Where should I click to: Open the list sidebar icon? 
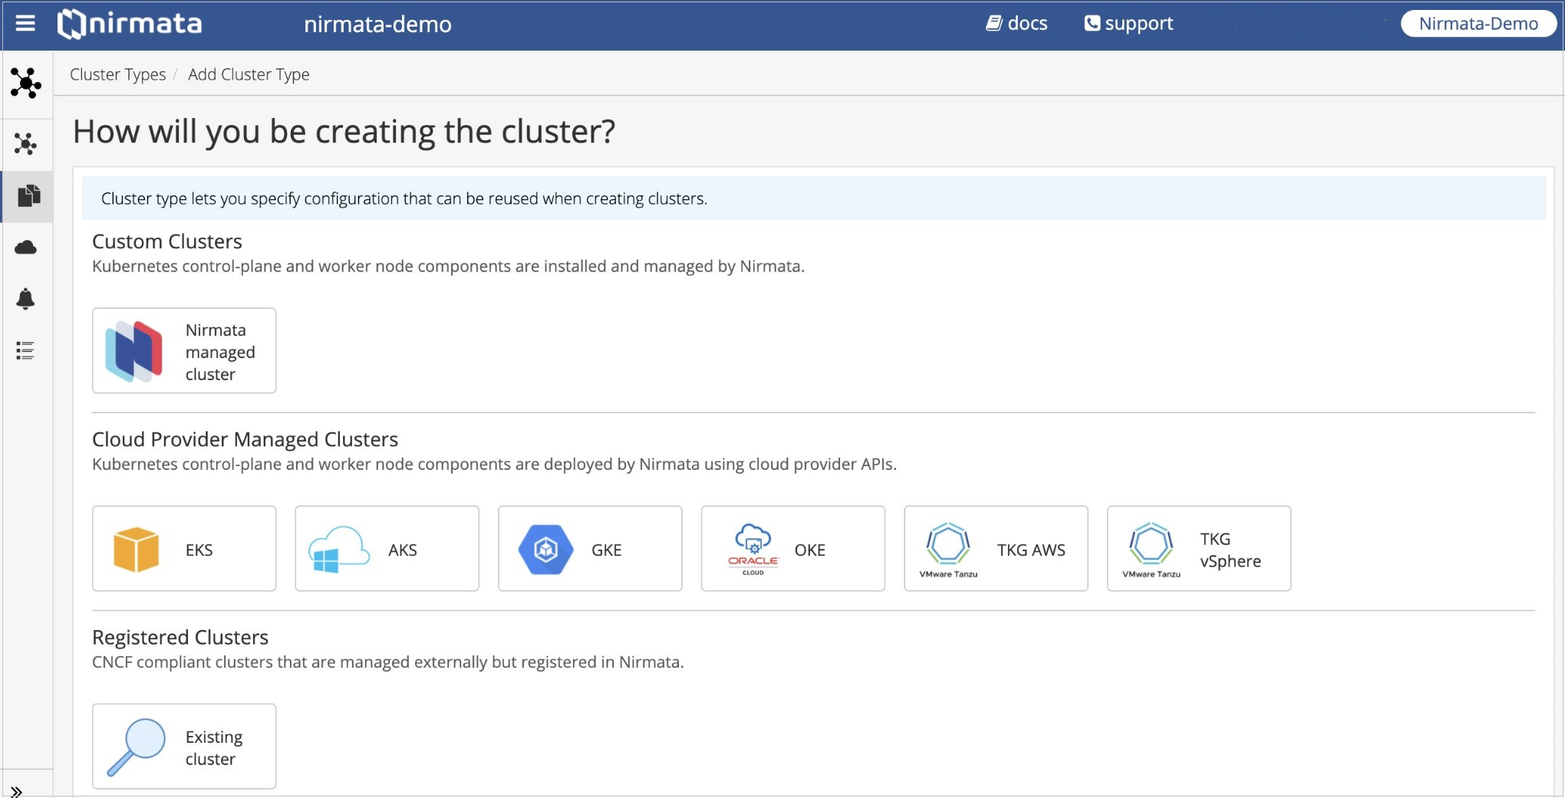pyautogui.click(x=25, y=350)
